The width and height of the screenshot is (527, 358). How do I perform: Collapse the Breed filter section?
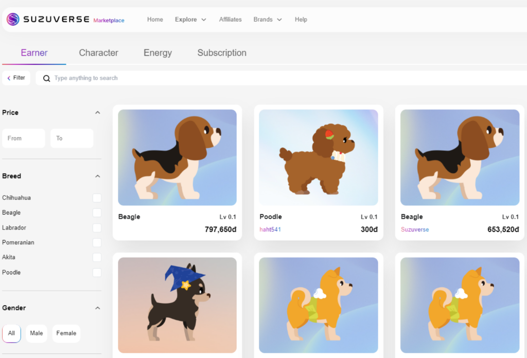(97, 176)
